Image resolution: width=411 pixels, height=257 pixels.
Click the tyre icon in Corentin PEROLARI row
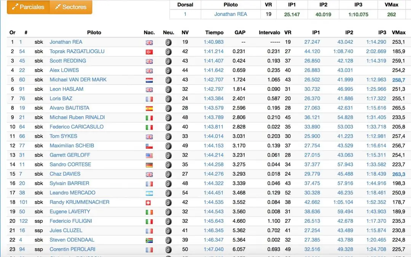point(169,250)
